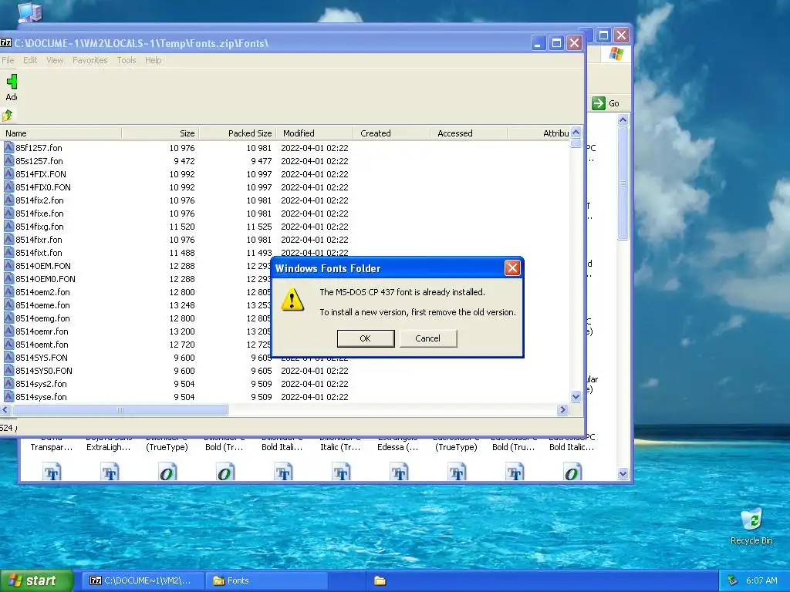Select the Bold Italic… font in Fonts window

(572, 447)
